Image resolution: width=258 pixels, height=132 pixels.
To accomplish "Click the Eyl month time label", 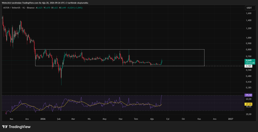I will point(168,119).
